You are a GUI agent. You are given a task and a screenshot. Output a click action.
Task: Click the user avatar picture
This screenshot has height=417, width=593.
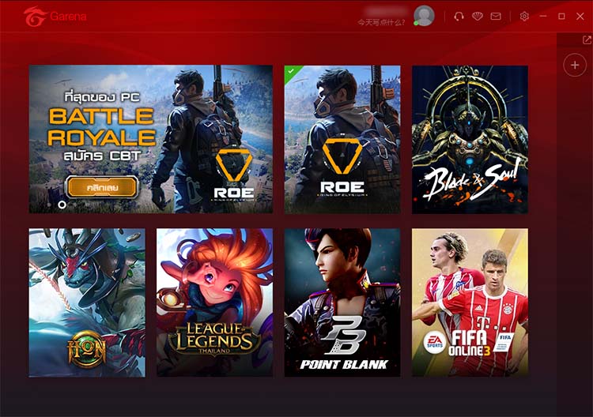pos(424,16)
